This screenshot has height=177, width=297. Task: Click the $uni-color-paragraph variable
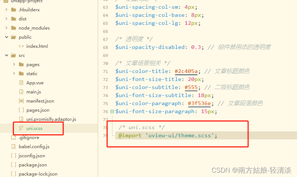tap(148, 103)
